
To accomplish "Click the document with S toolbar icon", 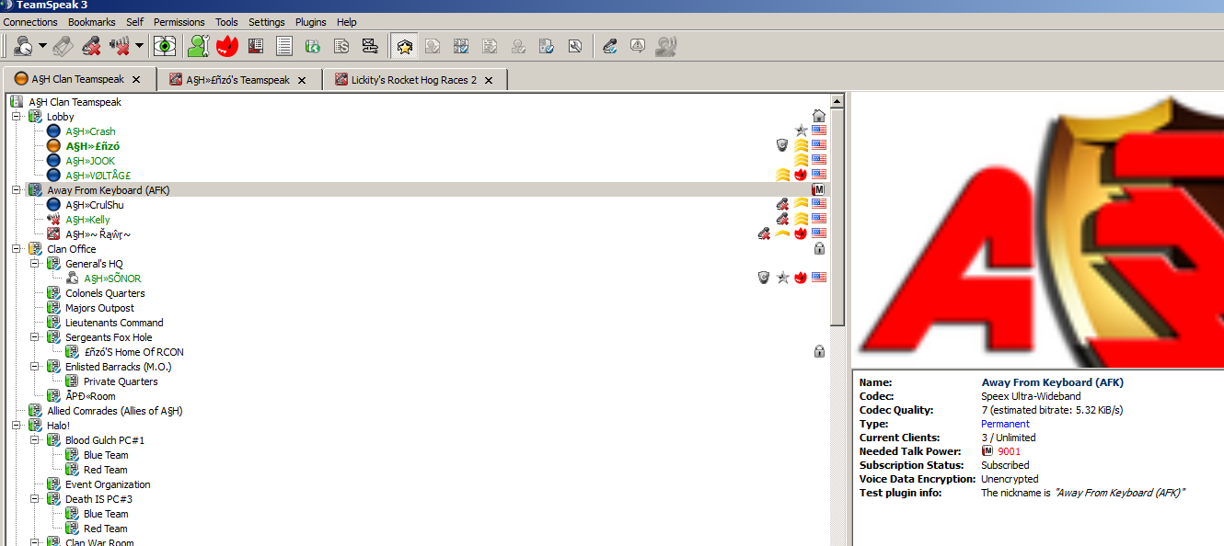I will [x=341, y=45].
